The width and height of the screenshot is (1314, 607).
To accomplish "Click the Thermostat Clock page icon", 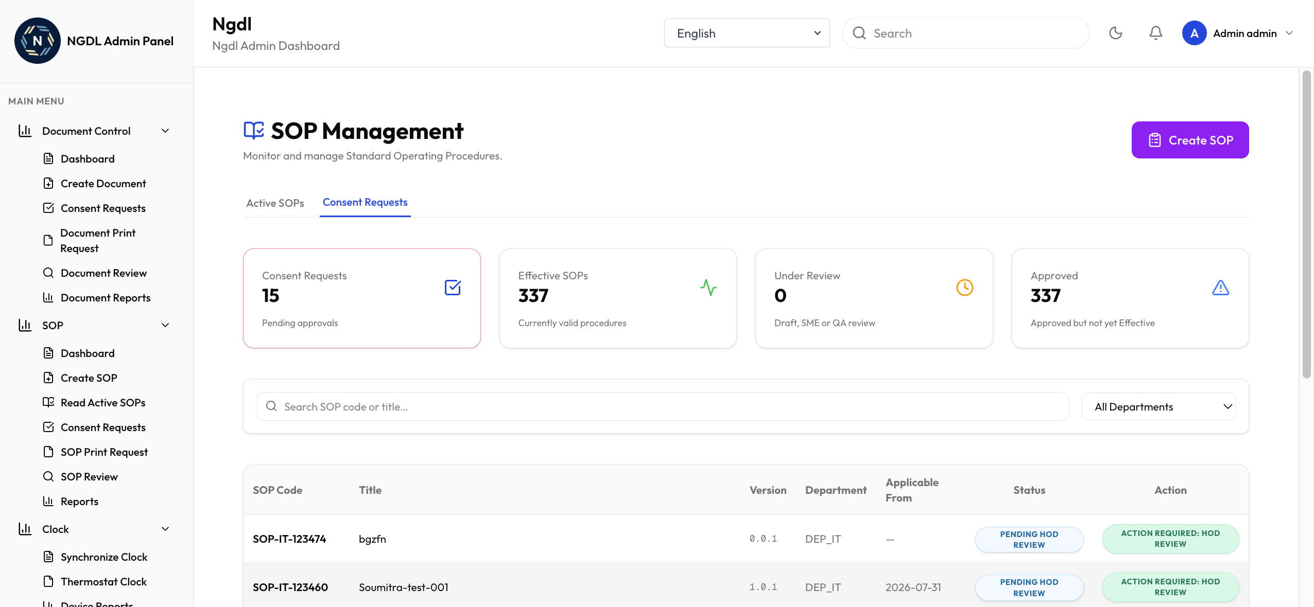I will tap(48, 581).
